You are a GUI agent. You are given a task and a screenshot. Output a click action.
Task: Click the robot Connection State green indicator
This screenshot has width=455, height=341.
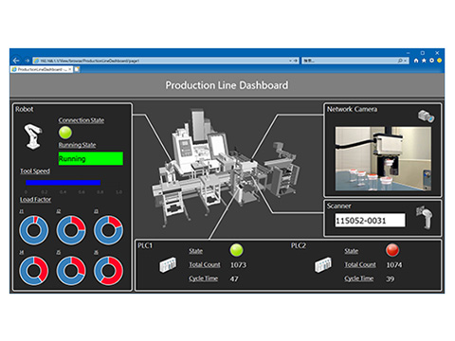coord(65,133)
